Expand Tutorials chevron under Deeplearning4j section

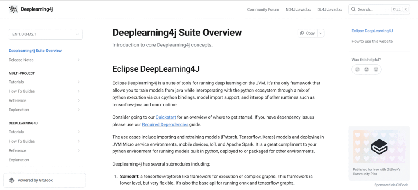tap(79, 132)
